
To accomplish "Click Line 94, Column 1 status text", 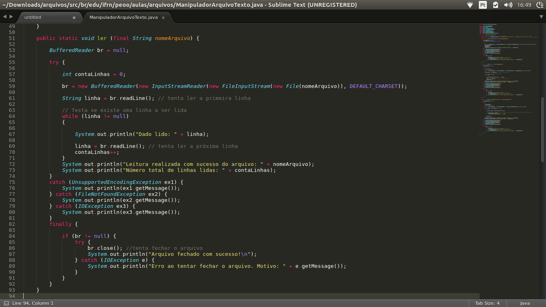I will (x=33, y=303).
